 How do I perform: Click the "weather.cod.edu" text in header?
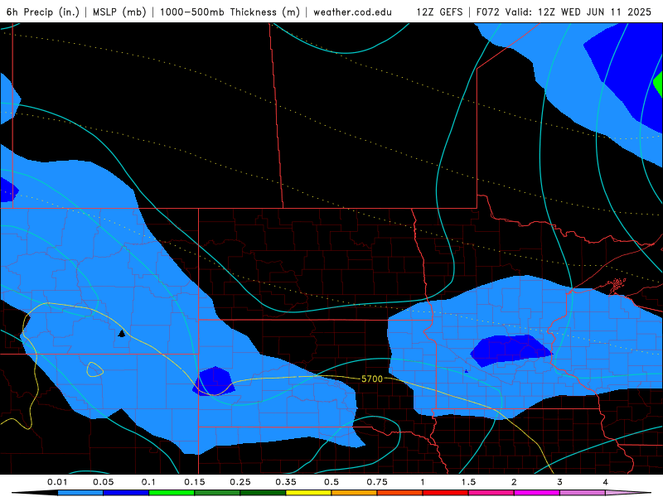[353, 12]
